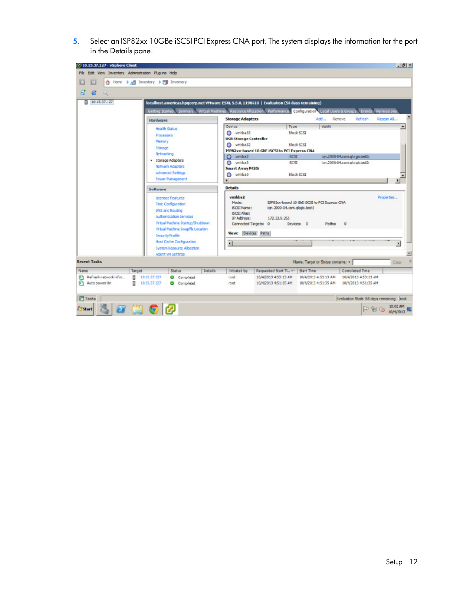Toggle Devices view button in Details

(250, 233)
